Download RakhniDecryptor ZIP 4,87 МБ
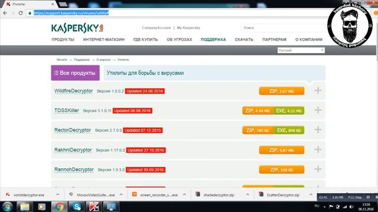 pos(282,150)
